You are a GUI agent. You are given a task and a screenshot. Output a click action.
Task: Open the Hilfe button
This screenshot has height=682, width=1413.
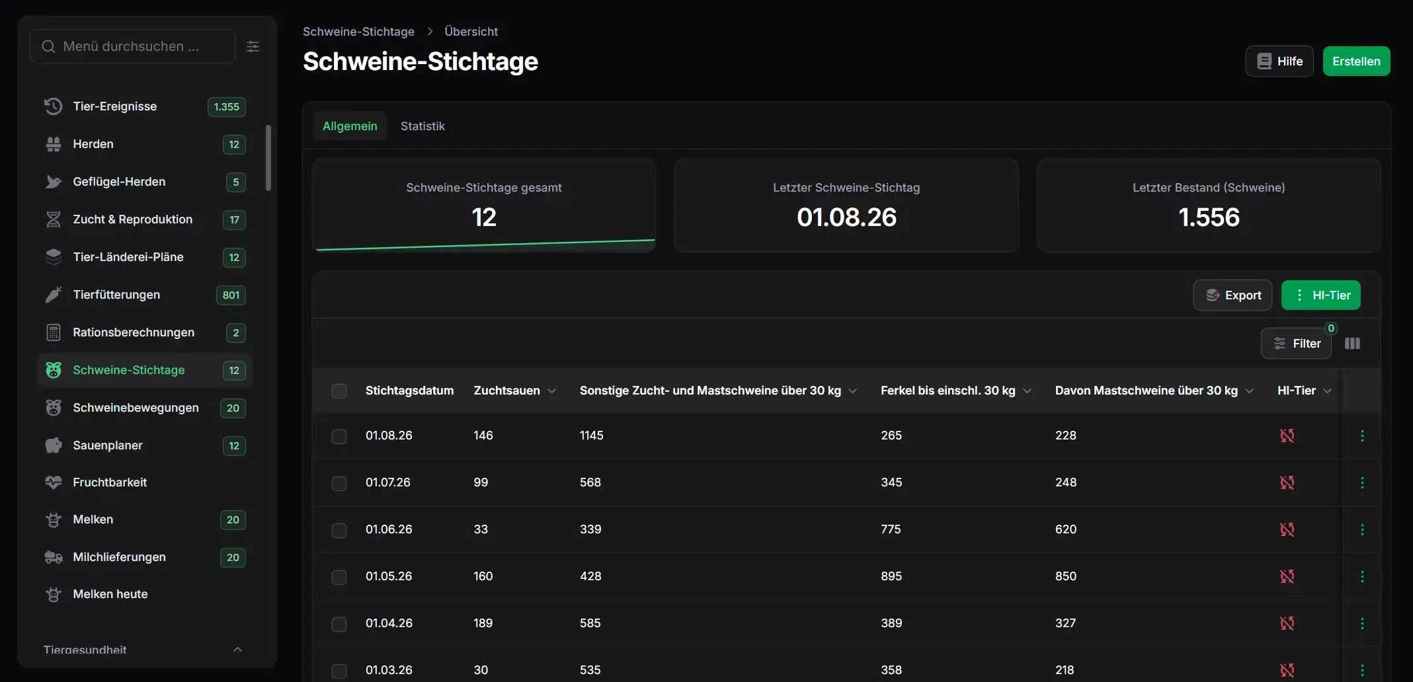[1279, 61]
